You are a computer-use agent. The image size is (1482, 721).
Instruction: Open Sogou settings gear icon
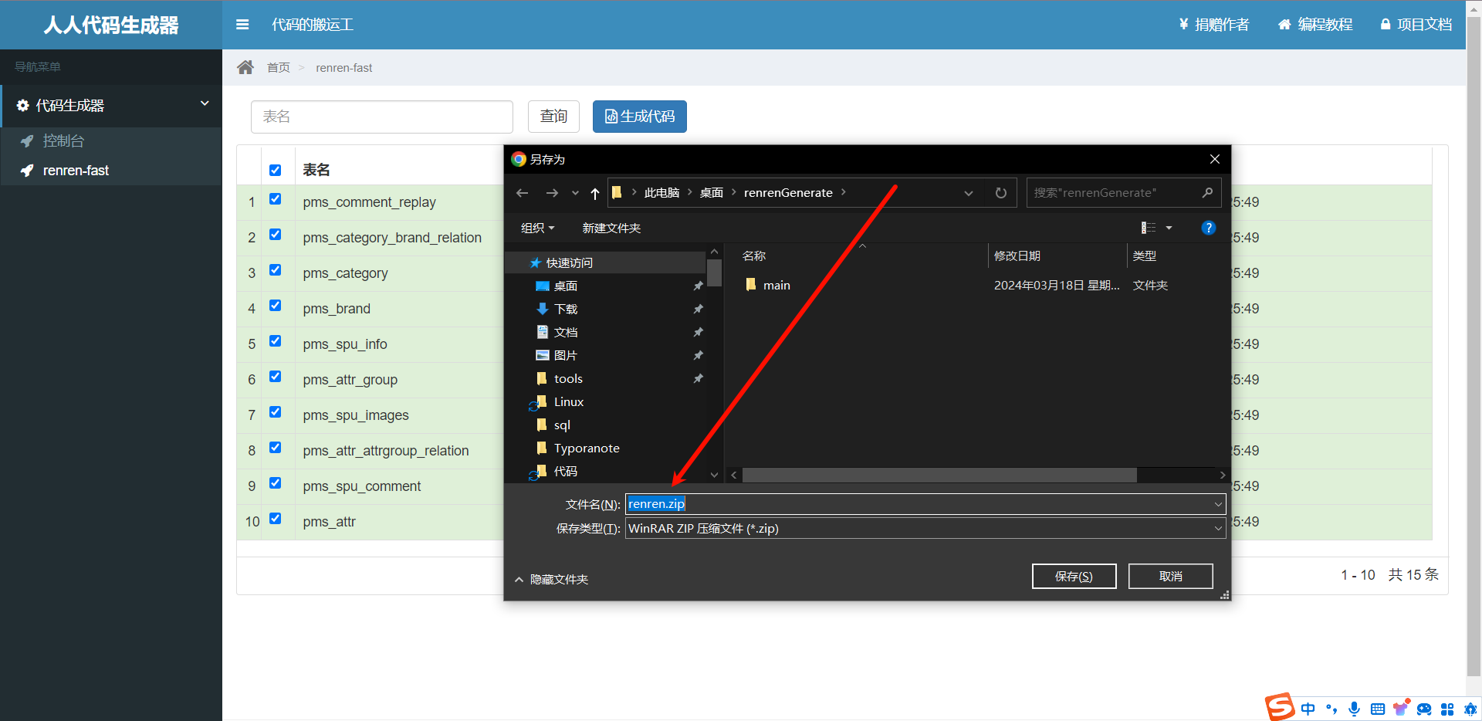tap(1470, 709)
